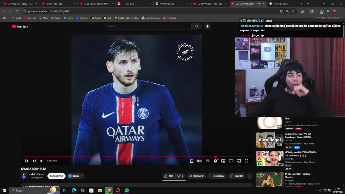Expand Todos los marcadores folder
The height and width of the screenshot is (194, 345).
[x=330, y=18]
